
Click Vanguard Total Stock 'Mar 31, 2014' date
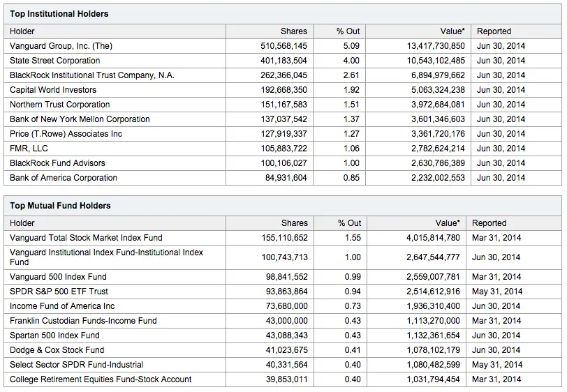coord(496,238)
